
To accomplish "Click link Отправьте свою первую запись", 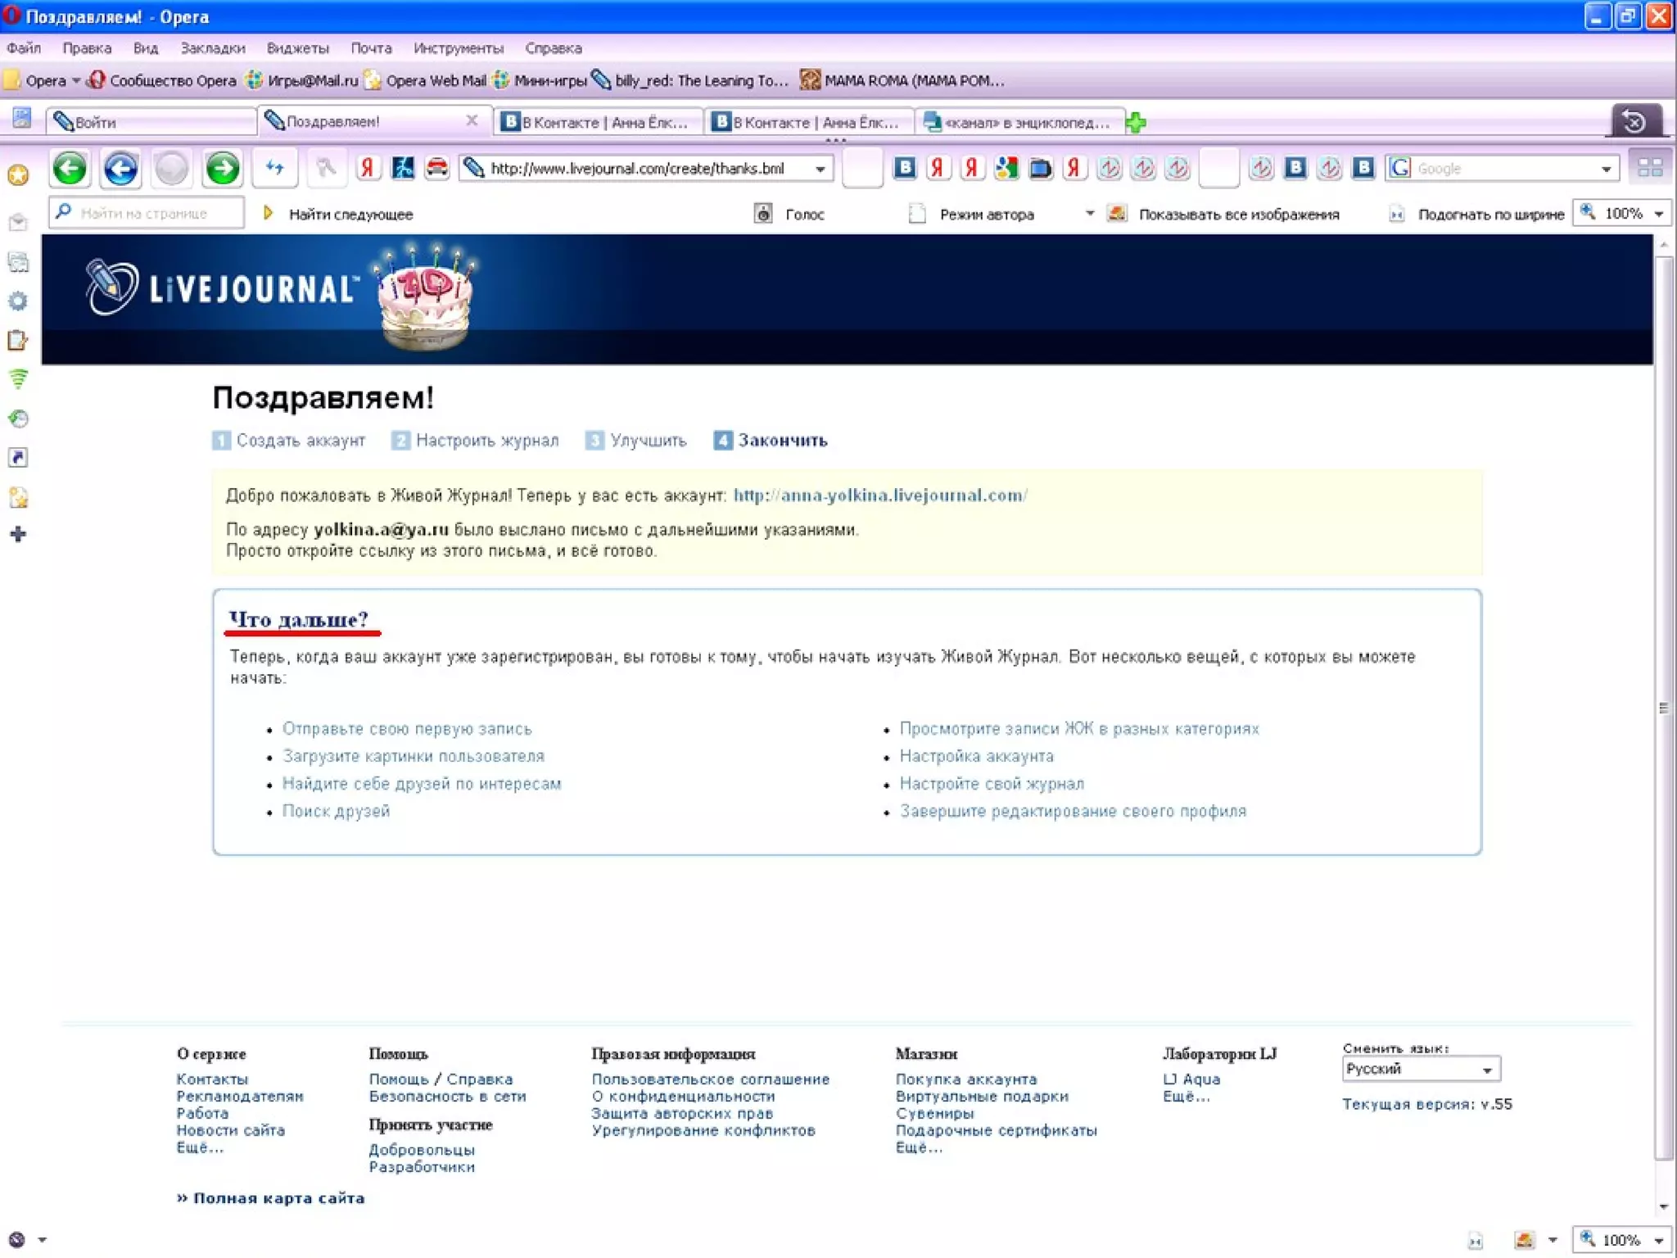I will coord(407,728).
